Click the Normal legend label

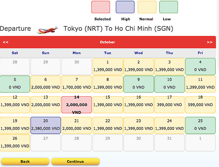(146, 19)
